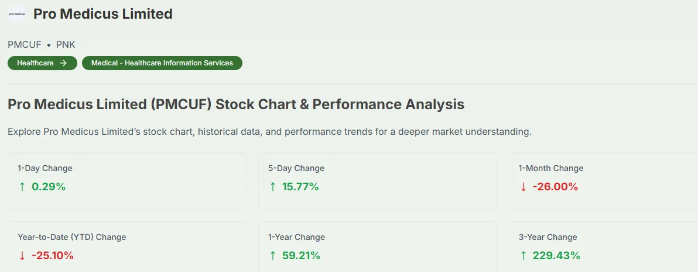
Task: Click the up arrow in 3-Year Change card
Action: click(523, 256)
